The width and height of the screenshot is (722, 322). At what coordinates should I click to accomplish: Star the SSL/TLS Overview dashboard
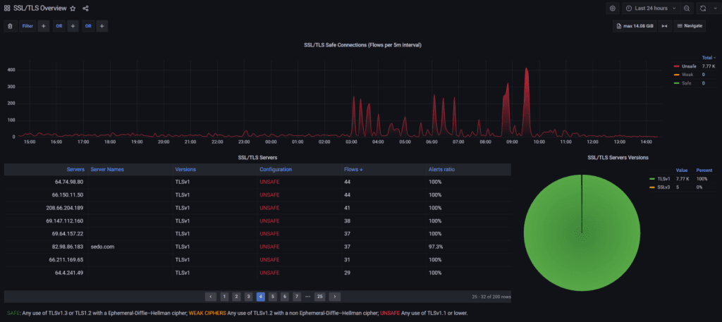click(x=73, y=8)
